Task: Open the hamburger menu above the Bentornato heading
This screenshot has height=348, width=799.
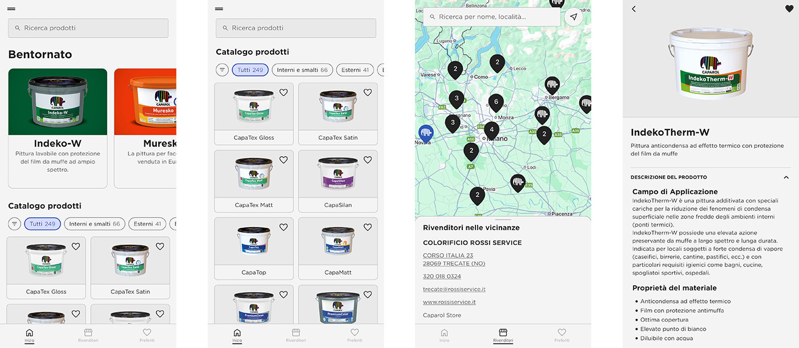Action: 11,9
